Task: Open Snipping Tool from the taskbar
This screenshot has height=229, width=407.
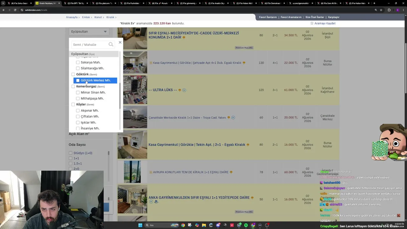Action: (190, 225)
